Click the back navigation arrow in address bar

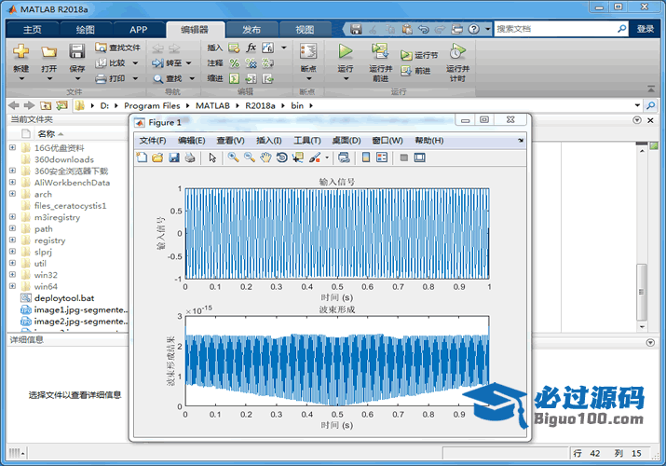click(x=14, y=105)
